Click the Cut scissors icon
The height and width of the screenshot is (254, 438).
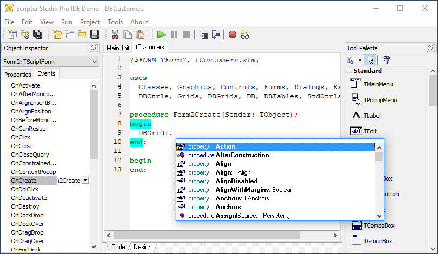(115, 35)
